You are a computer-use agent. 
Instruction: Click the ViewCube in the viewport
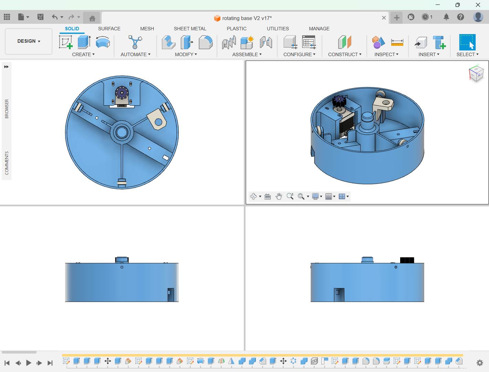pos(476,73)
